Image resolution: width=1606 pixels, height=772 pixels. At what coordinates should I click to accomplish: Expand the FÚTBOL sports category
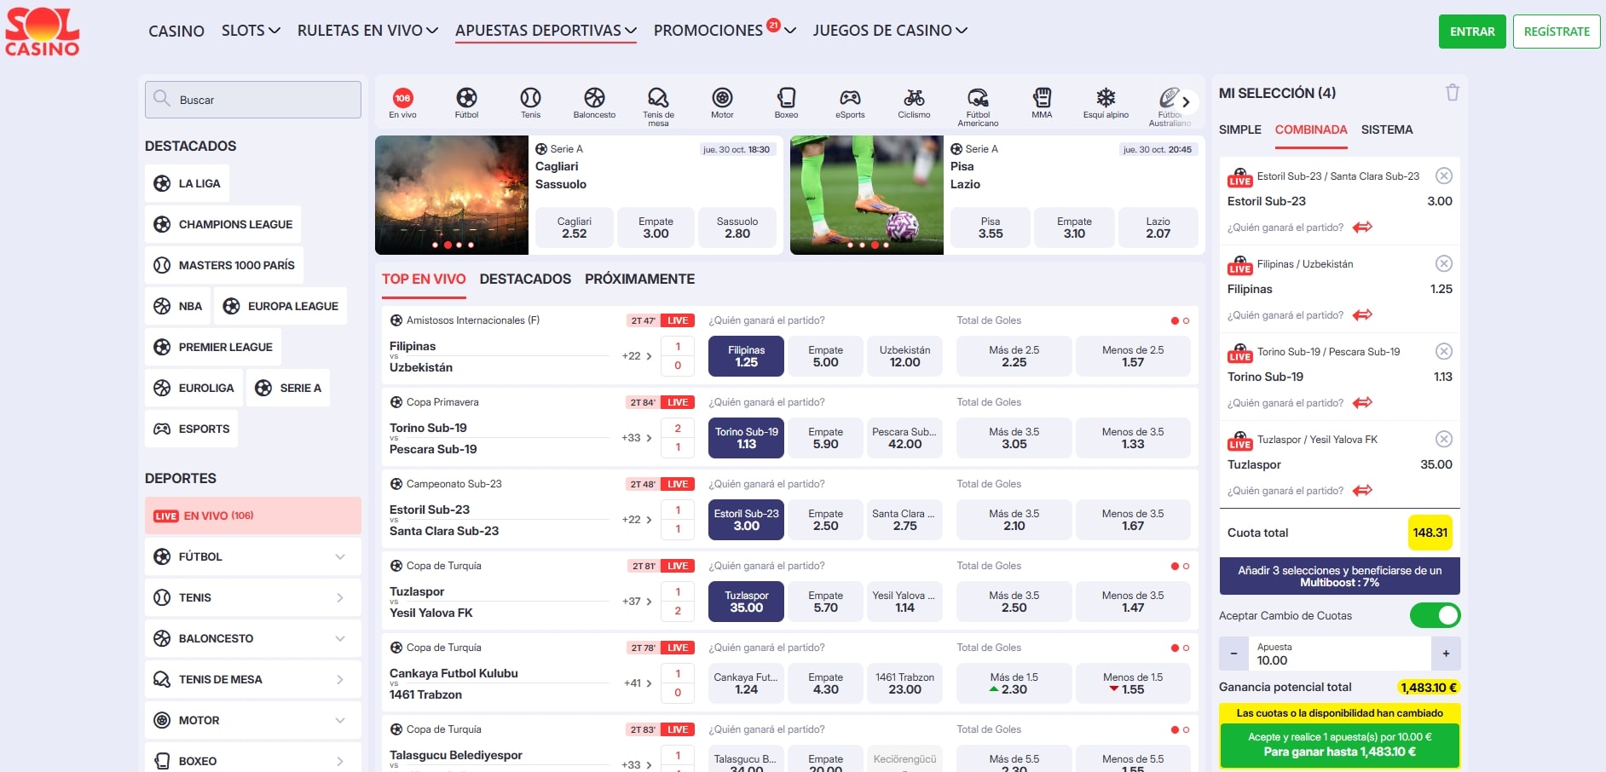coord(252,556)
